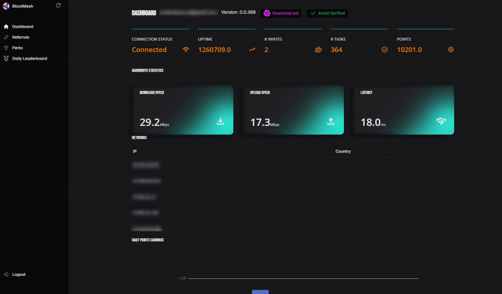Click the points target icon
502x294 pixels.
pos(451,50)
